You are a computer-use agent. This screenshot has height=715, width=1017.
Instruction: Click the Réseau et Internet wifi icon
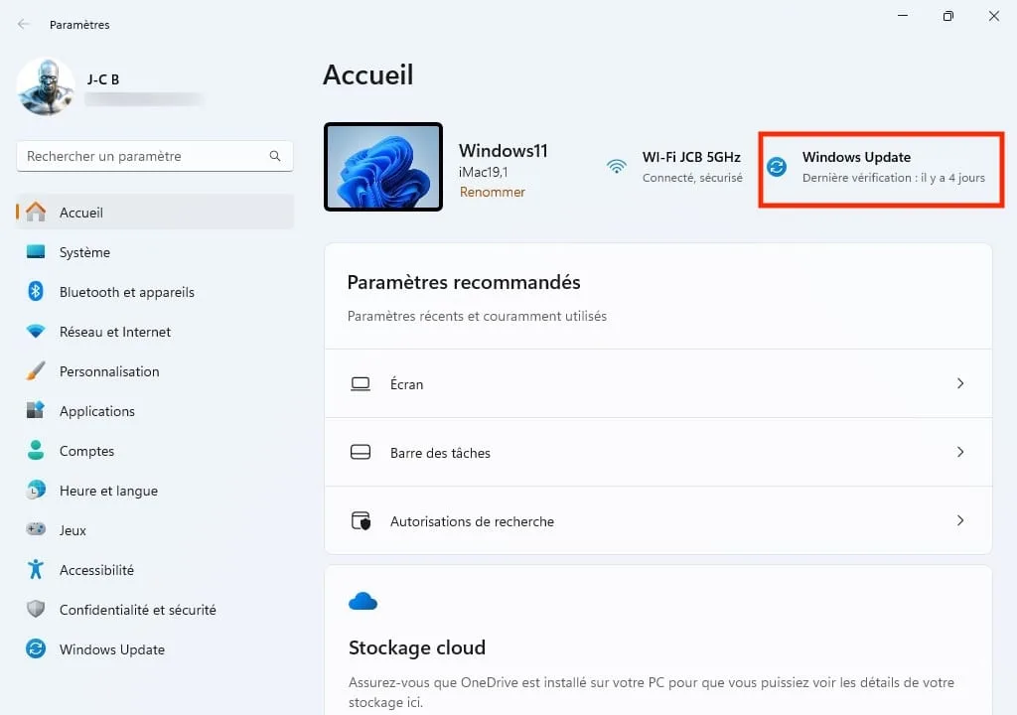pos(36,331)
